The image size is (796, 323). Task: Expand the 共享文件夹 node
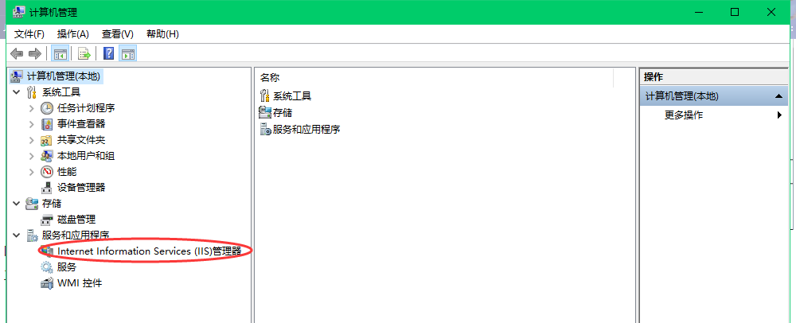click(x=32, y=140)
